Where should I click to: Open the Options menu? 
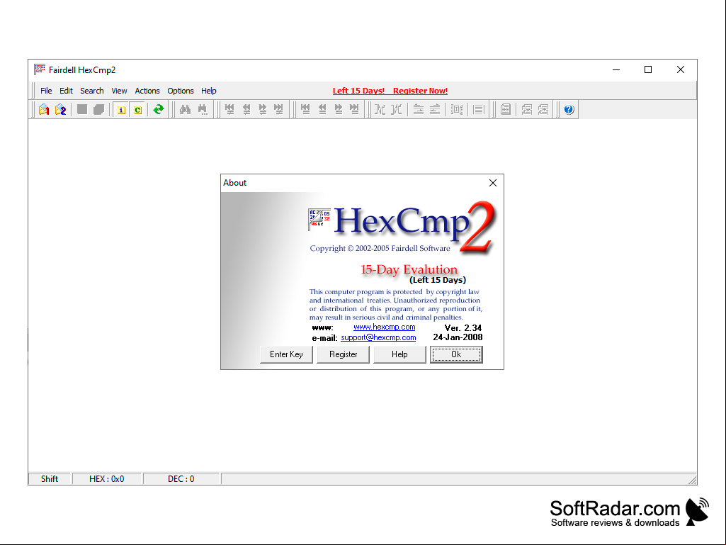[181, 91]
